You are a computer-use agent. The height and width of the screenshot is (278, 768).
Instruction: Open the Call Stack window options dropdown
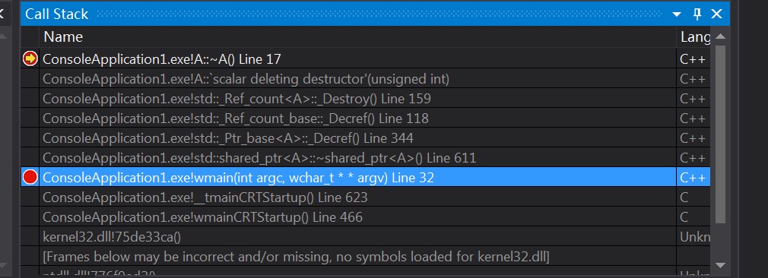(x=677, y=14)
